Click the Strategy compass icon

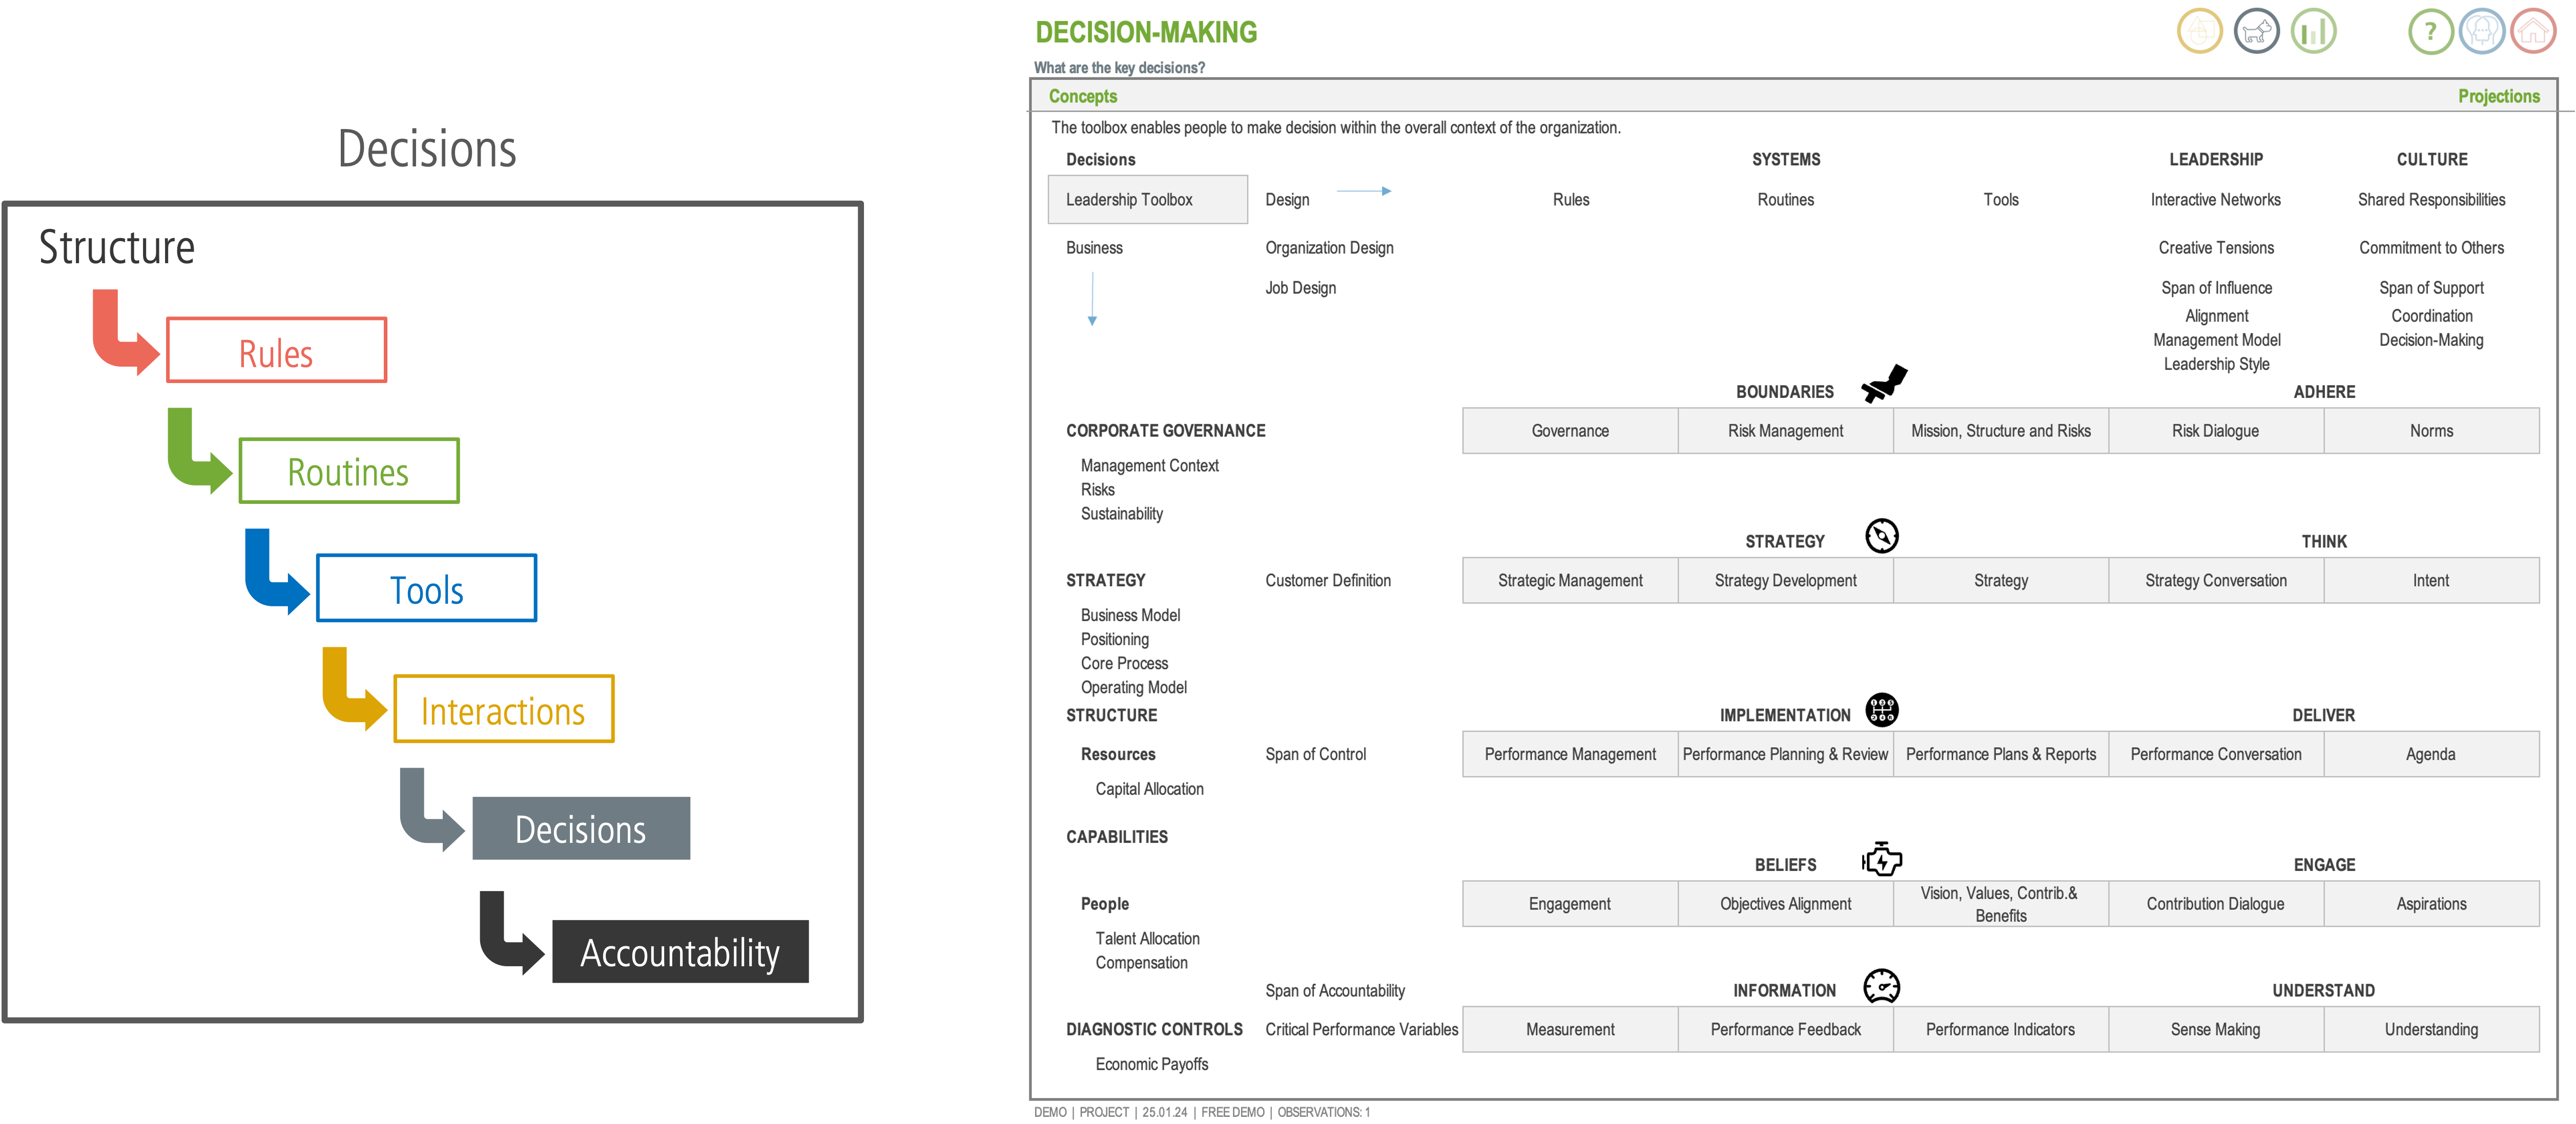coord(1882,536)
